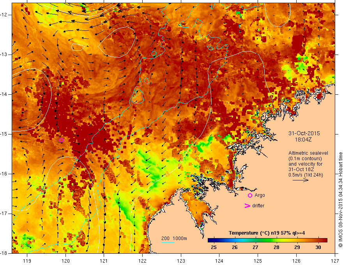Click latitude axis label -16
Image resolution: width=343 pixels, height=265 pixels.
4,174
